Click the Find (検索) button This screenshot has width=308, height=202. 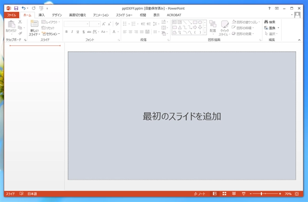click(270, 22)
